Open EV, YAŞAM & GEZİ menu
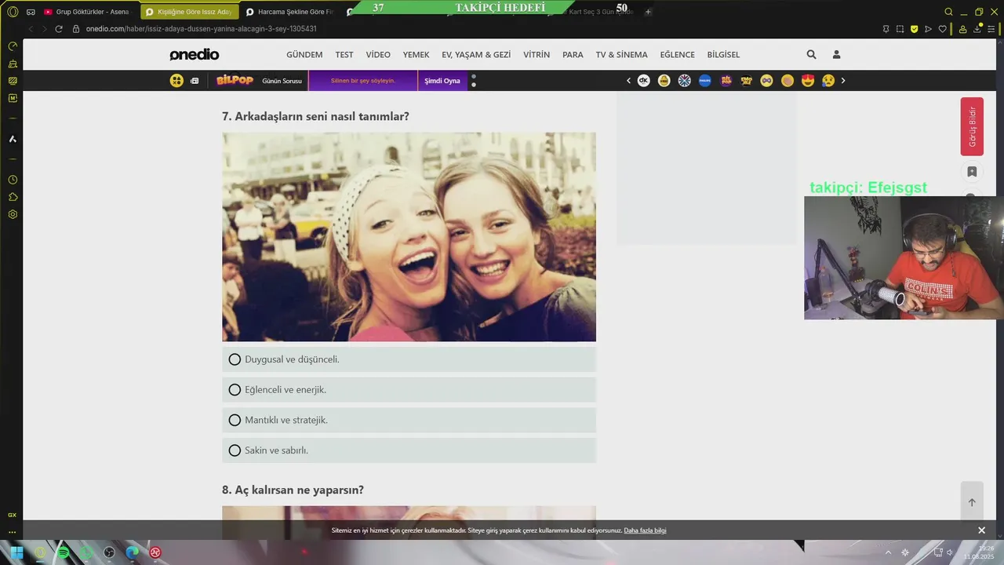Viewport: 1004px width, 565px height. 476,55
